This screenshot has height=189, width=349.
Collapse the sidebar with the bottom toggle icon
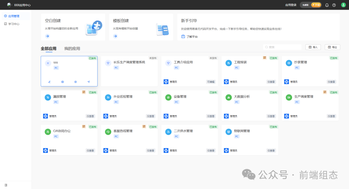click(6, 185)
